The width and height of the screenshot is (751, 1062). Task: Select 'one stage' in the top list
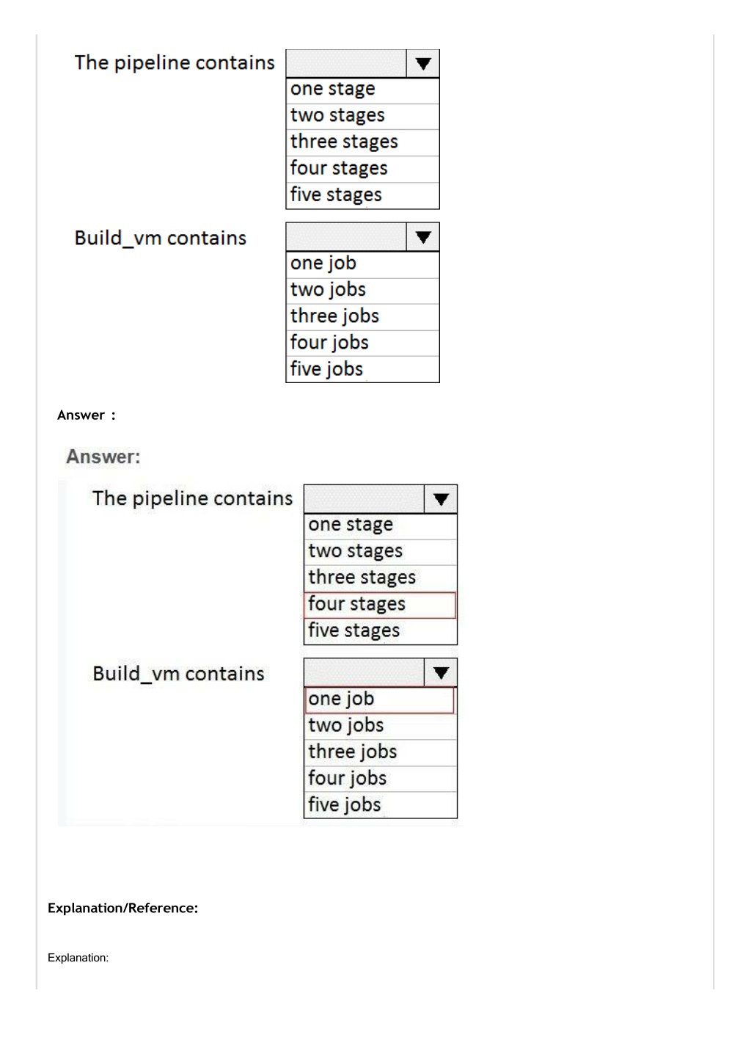[x=362, y=90]
